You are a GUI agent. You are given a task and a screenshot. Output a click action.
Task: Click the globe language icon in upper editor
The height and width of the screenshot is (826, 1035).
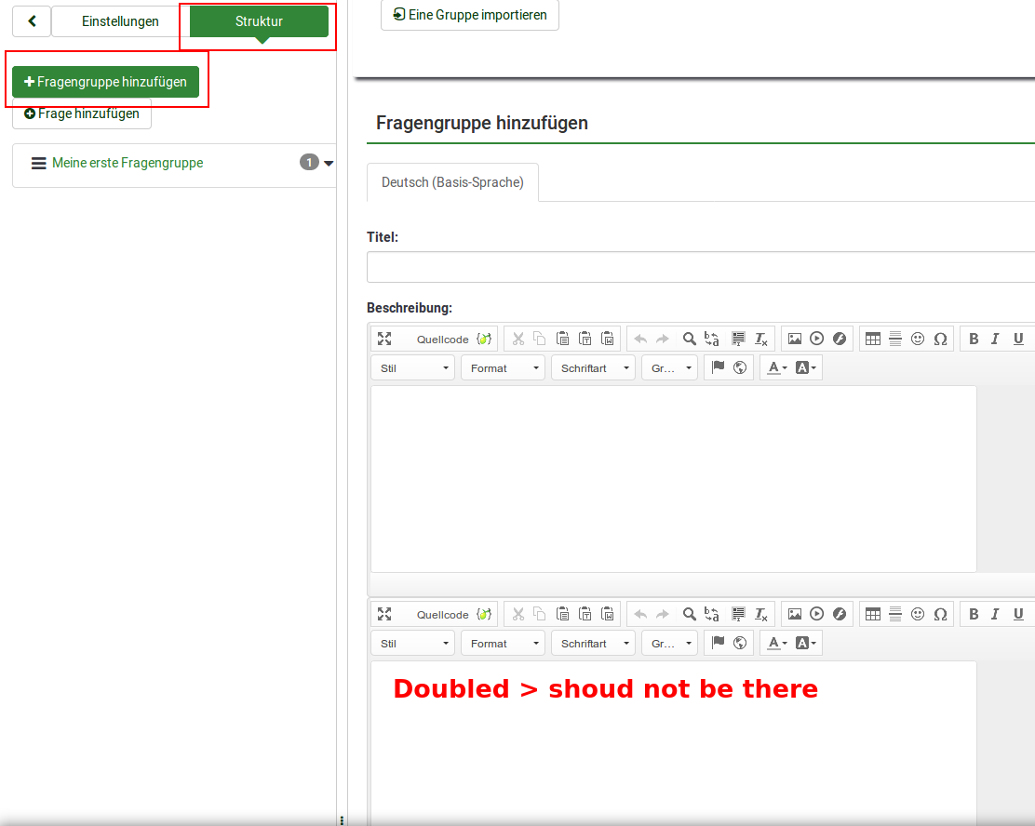point(740,367)
